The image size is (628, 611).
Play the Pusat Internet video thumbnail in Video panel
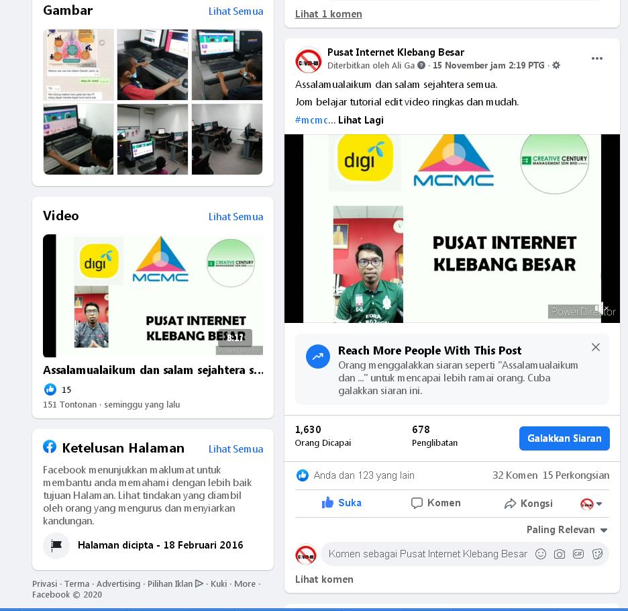pos(153,296)
